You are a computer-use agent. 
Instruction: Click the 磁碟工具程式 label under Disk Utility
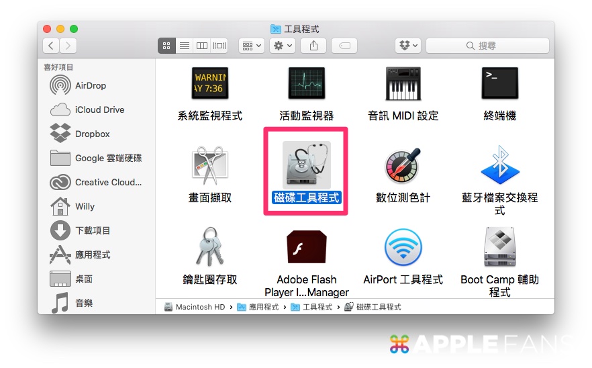pyautogui.click(x=307, y=197)
